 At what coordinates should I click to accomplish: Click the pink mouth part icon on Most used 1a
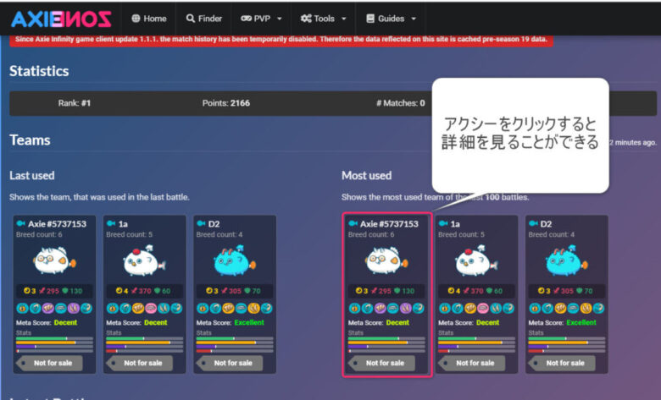483,309
